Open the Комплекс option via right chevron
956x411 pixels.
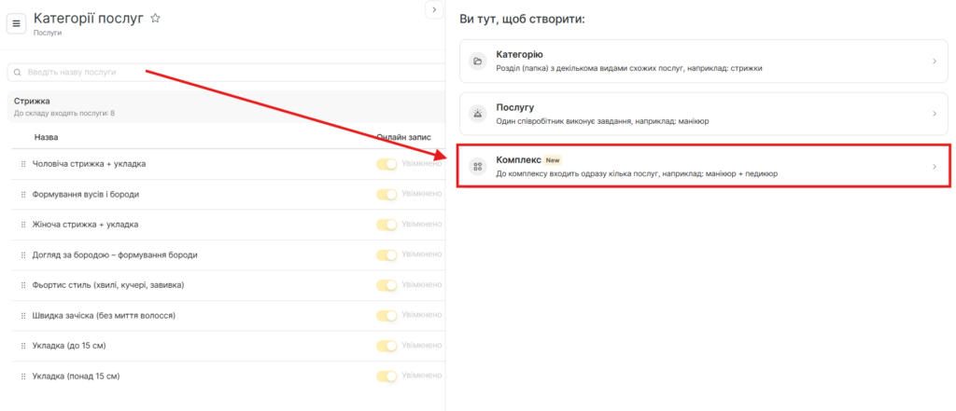pos(935,167)
